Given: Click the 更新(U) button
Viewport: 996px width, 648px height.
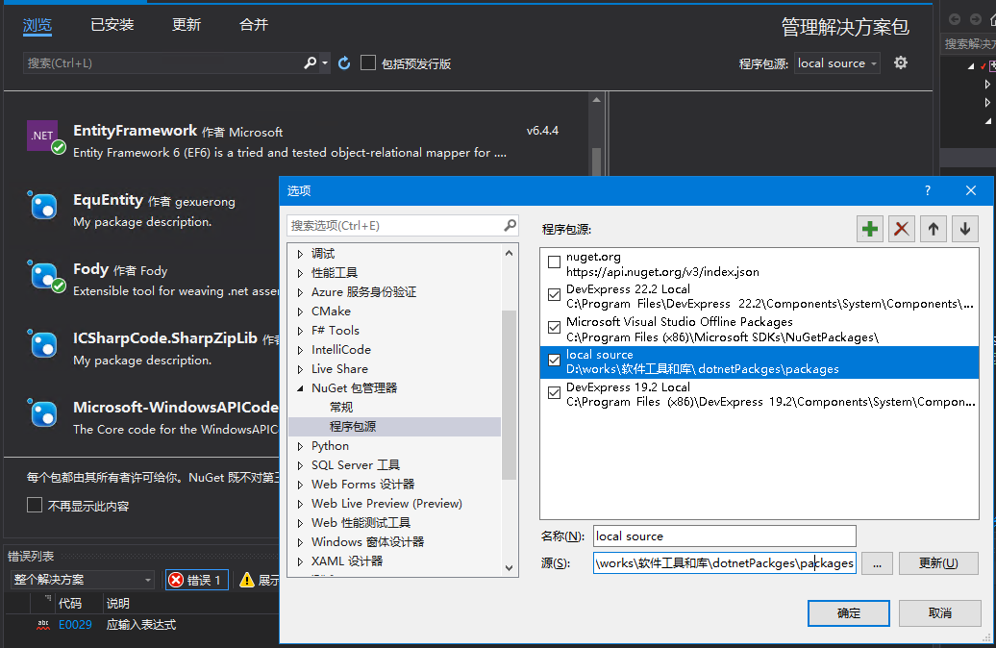Looking at the screenshot, I should pyautogui.click(x=938, y=563).
